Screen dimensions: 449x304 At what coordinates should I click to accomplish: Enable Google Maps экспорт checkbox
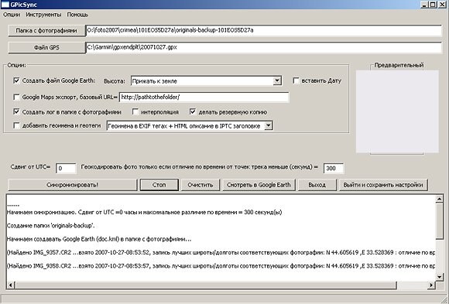coord(16,97)
